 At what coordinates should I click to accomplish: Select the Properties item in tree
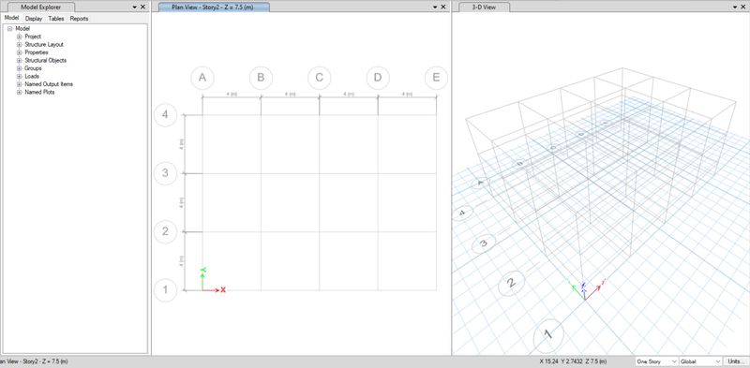pyautogui.click(x=37, y=52)
